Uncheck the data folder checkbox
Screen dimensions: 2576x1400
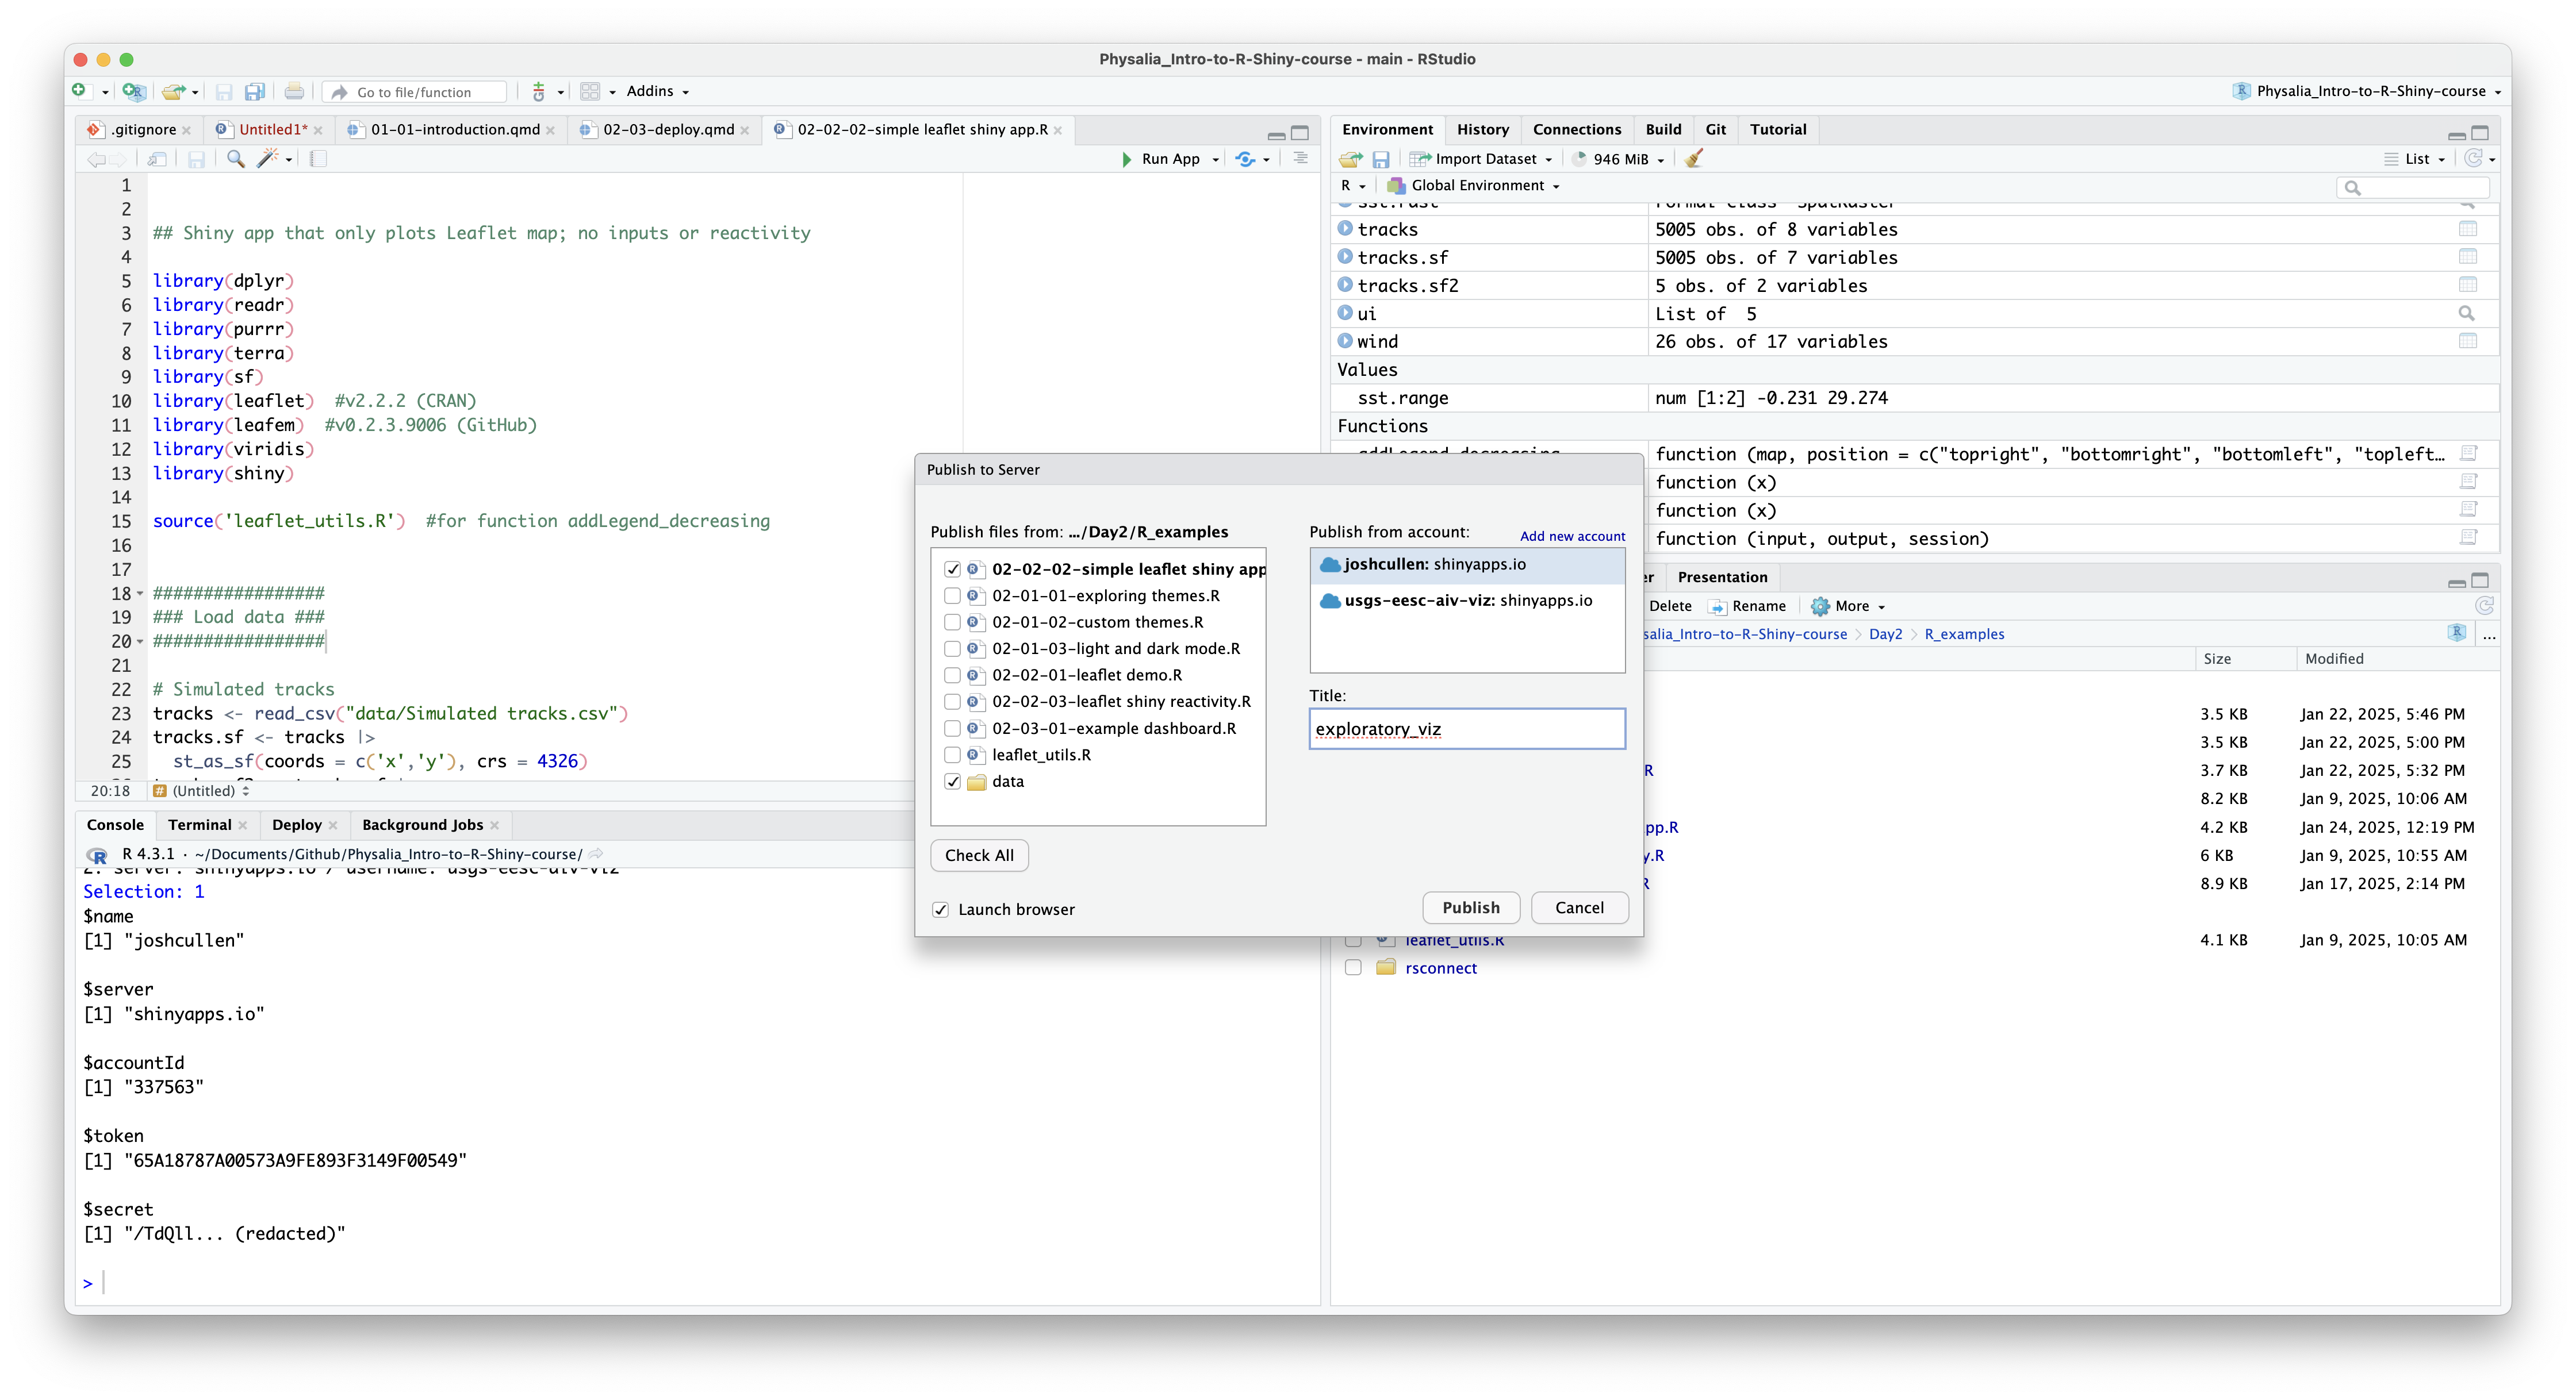click(x=952, y=782)
